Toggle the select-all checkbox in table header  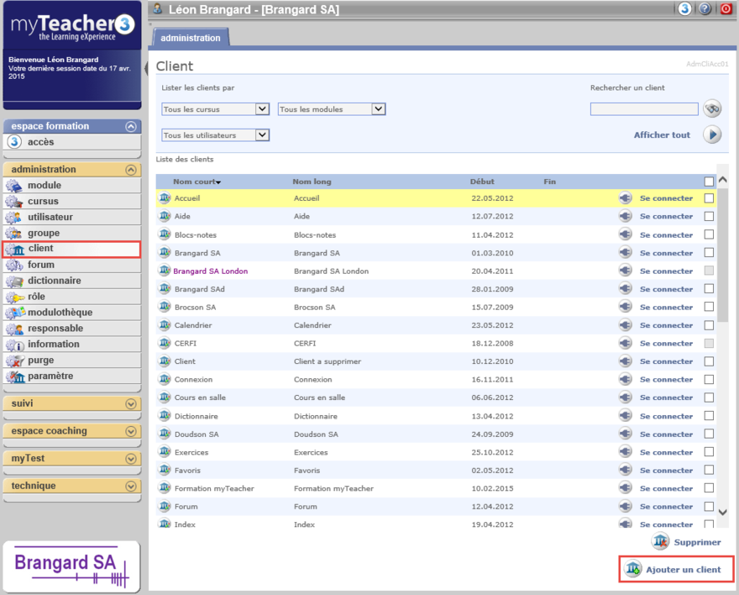tap(709, 182)
